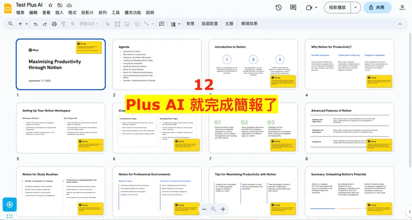Click the grid zoom out minus button
This screenshot has height=220, width=412.
click(204, 209)
